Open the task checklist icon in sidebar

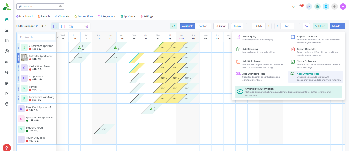tap(7, 62)
